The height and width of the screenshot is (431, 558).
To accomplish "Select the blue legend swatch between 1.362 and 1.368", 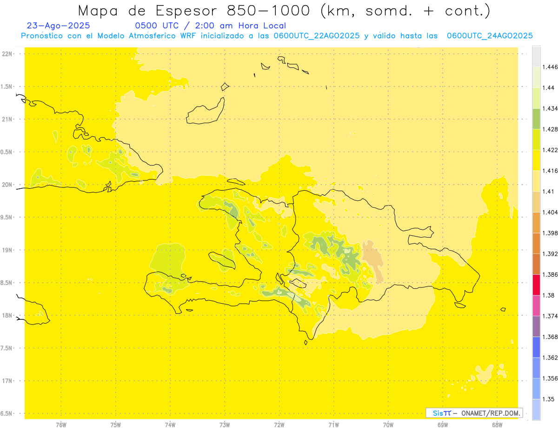I will click(x=536, y=347).
